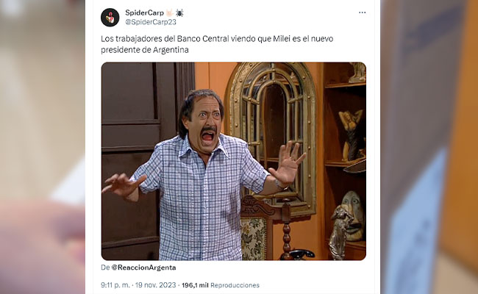Screen dimensions: 478x294
Task: Open the three-dot more options menu
Action: click(362, 12)
